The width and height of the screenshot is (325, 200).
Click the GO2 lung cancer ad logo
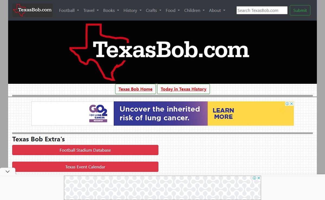tap(98, 114)
